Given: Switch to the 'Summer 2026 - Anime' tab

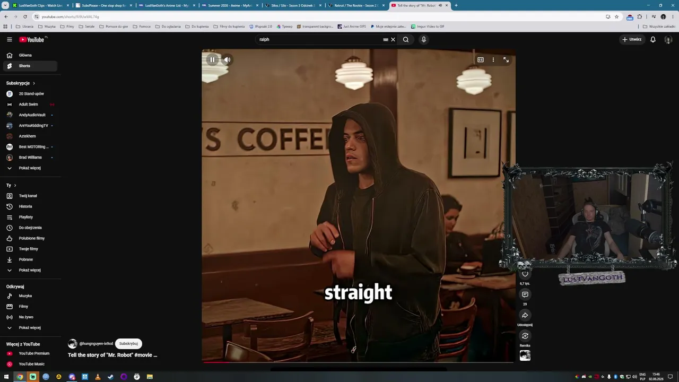Looking at the screenshot, I should (230, 5).
